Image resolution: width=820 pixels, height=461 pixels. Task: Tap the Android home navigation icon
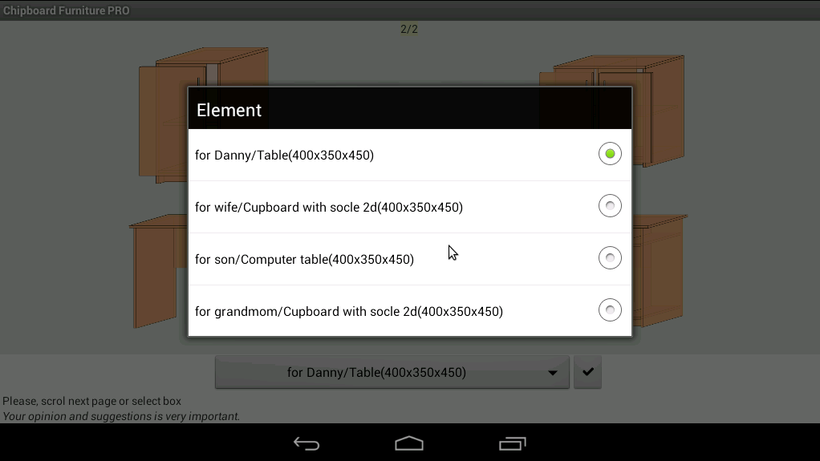pyautogui.click(x=409, y=443)
